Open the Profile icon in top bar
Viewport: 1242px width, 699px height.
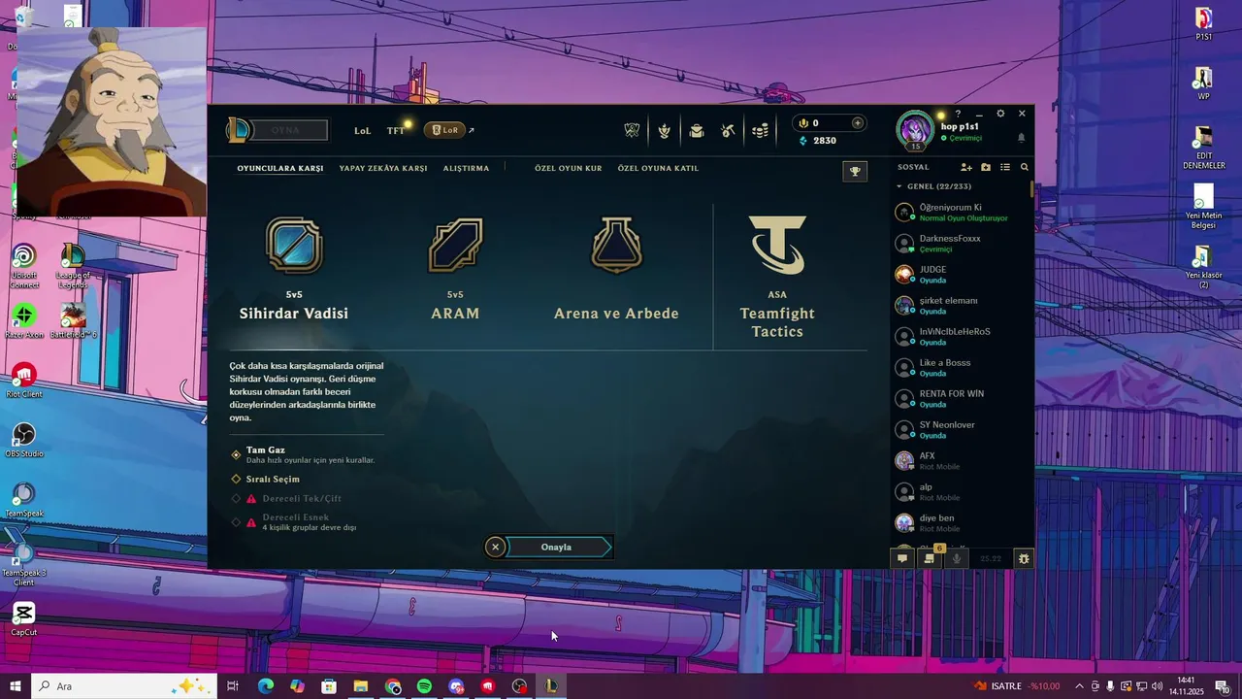(x=665, y=131)
